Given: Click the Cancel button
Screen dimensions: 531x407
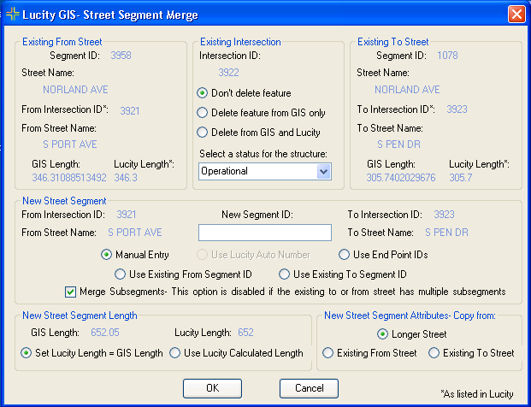Looking at the screenshot, I should point(309,388).
